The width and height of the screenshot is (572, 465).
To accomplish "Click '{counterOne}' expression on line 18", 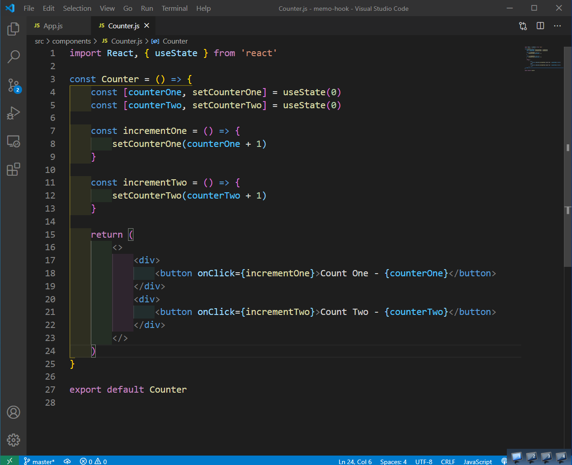I will point(417,273).
